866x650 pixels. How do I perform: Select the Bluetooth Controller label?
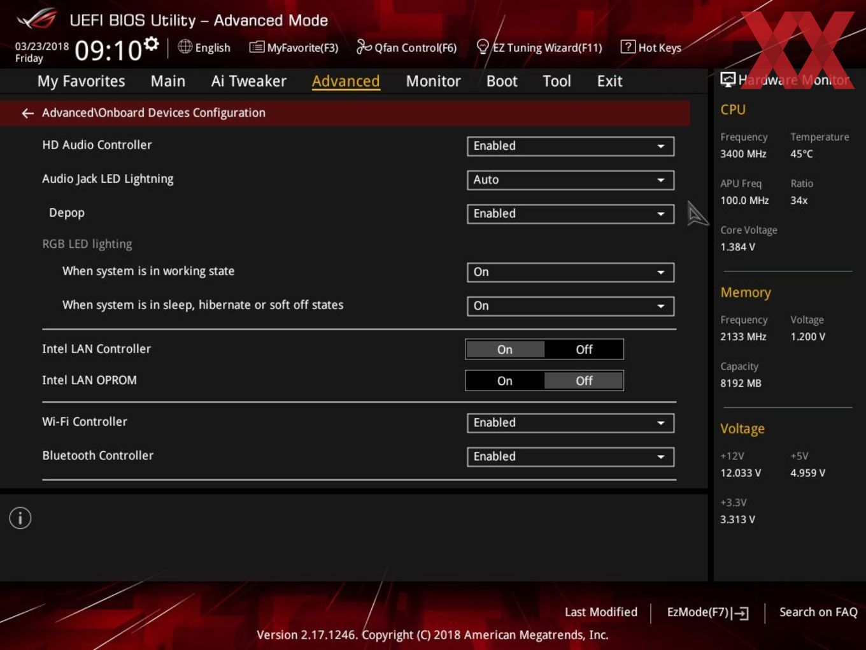97,455
